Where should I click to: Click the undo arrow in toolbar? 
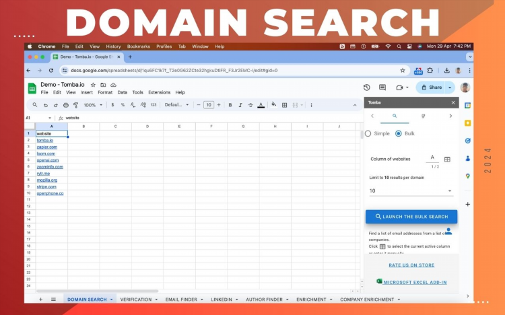pyautogui.click(x=46, y=105)
